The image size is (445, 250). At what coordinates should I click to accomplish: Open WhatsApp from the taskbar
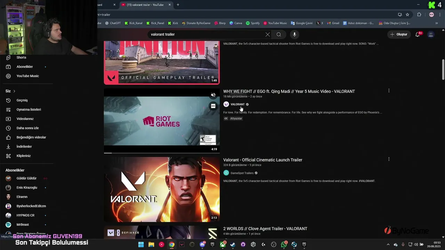(x=284, y=244)
